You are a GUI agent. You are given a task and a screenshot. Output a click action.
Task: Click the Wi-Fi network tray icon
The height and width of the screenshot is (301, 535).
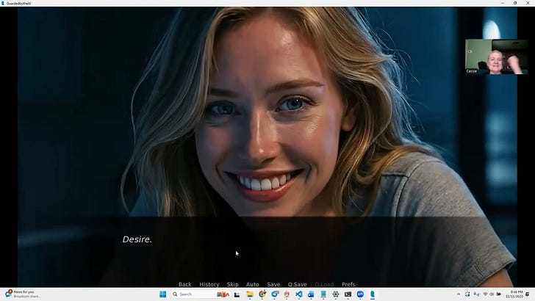click(x=485, y=294)
